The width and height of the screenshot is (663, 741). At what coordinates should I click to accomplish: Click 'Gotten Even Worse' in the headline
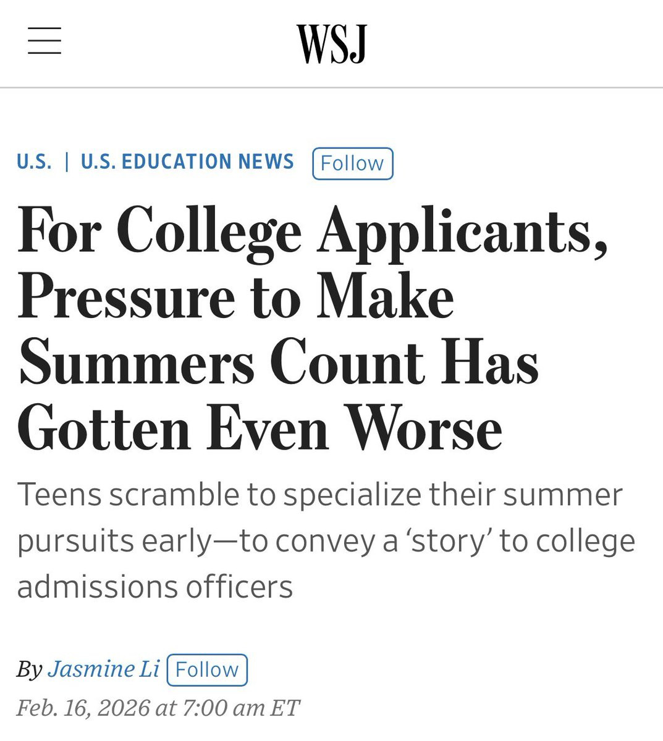[x=260, y=429]
